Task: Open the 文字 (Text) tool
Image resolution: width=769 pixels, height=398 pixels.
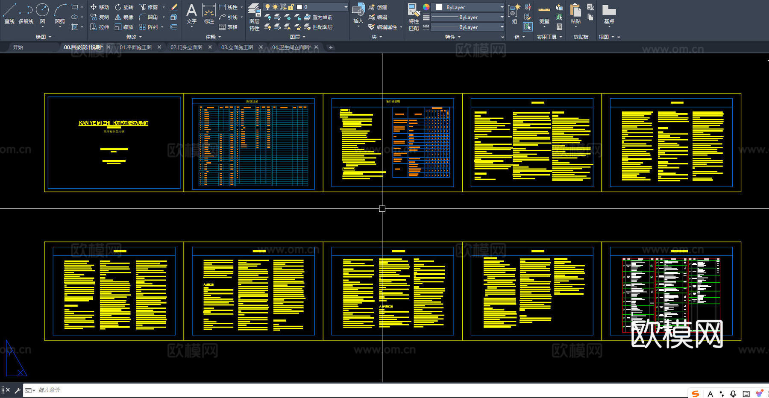Action: pos(191,14)
